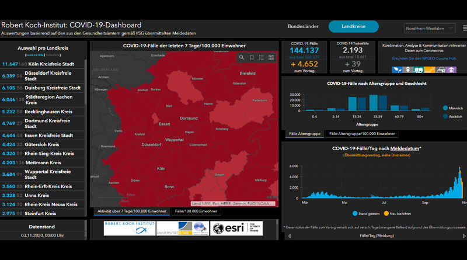Click the + 4.652 zum Vortag value
Viewport: 467px width, 260px height.
pyautogui.click(x=304, y=64)
